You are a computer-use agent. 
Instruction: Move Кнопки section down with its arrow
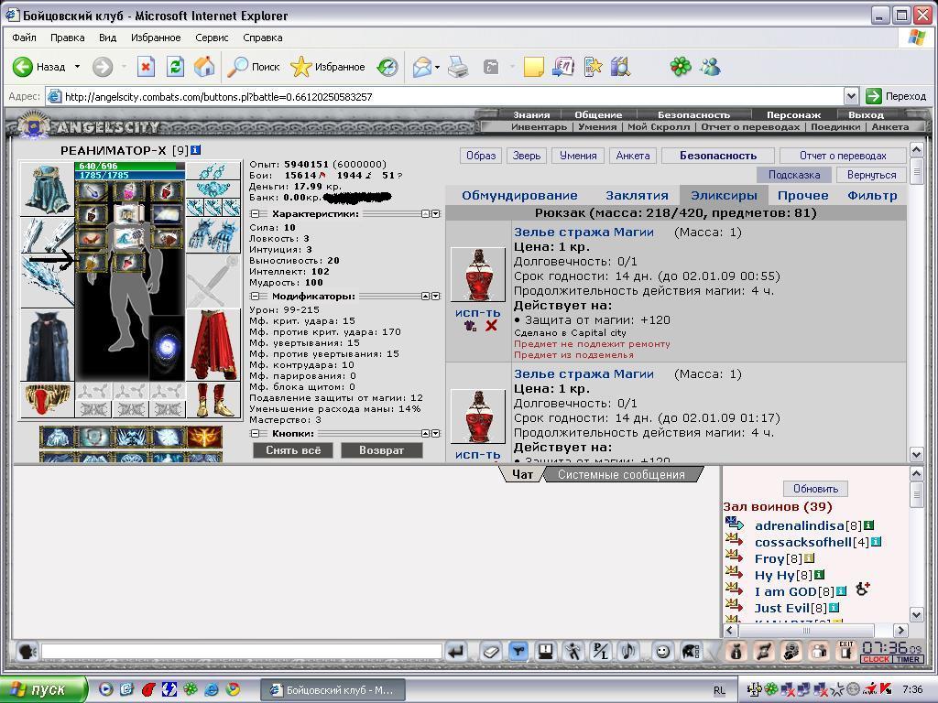tap(435, 434)
